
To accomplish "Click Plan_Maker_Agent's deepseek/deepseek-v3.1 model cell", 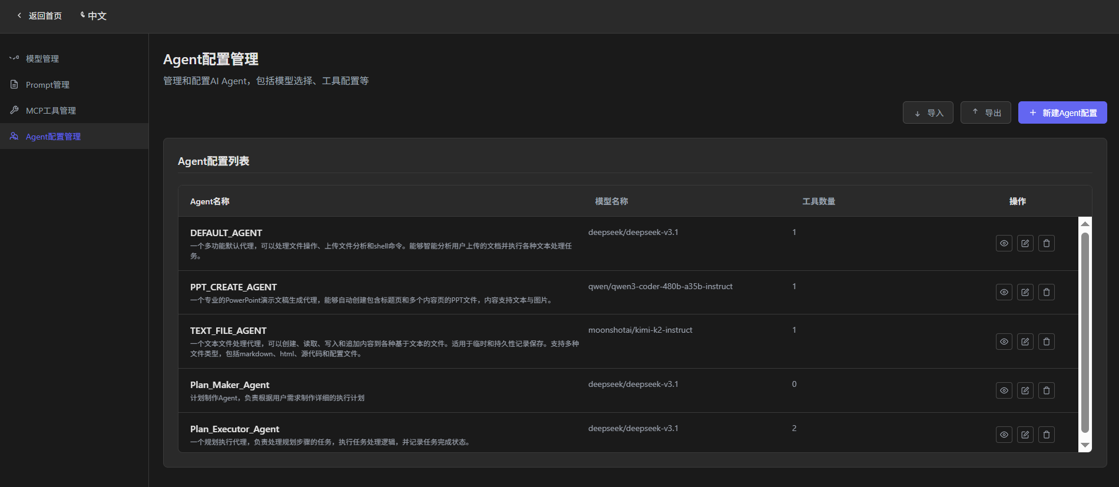I will coord(633,385).
